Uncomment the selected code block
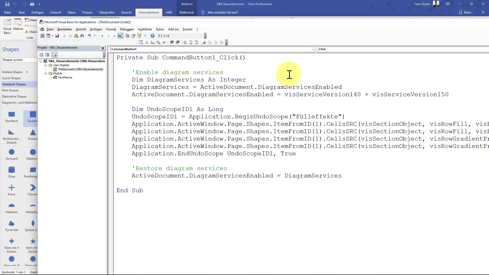The width and height of the screenshot is (489, 275). (x=197, y=42)
